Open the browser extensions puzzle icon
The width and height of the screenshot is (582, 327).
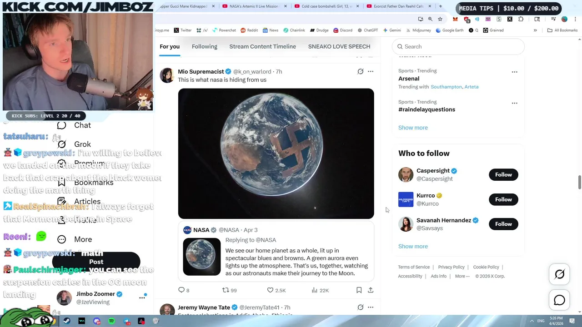click(x=521, y=19)
